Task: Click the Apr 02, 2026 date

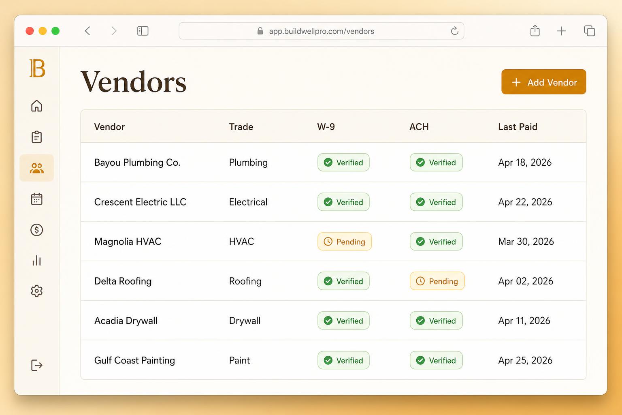Action: [526, 281]
